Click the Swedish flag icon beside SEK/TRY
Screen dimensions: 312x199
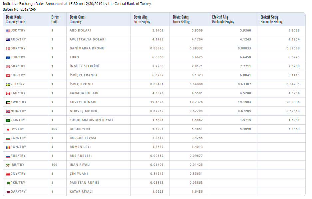[x=8, y=84]
